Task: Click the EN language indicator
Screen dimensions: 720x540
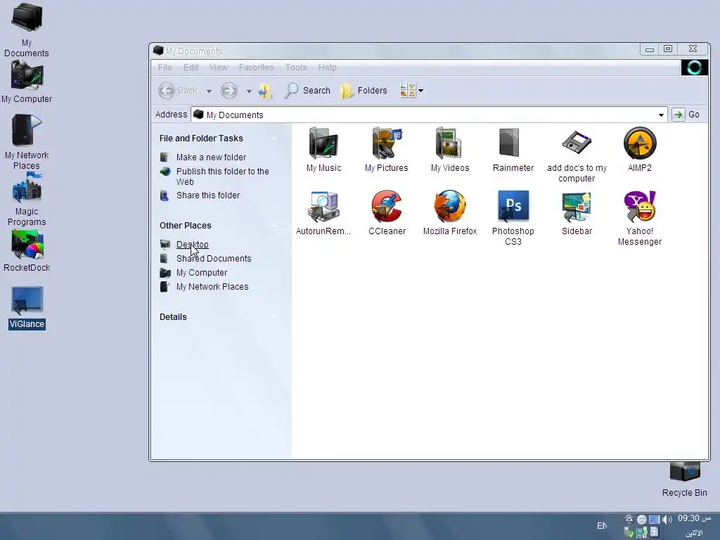Action: point(602,526)
